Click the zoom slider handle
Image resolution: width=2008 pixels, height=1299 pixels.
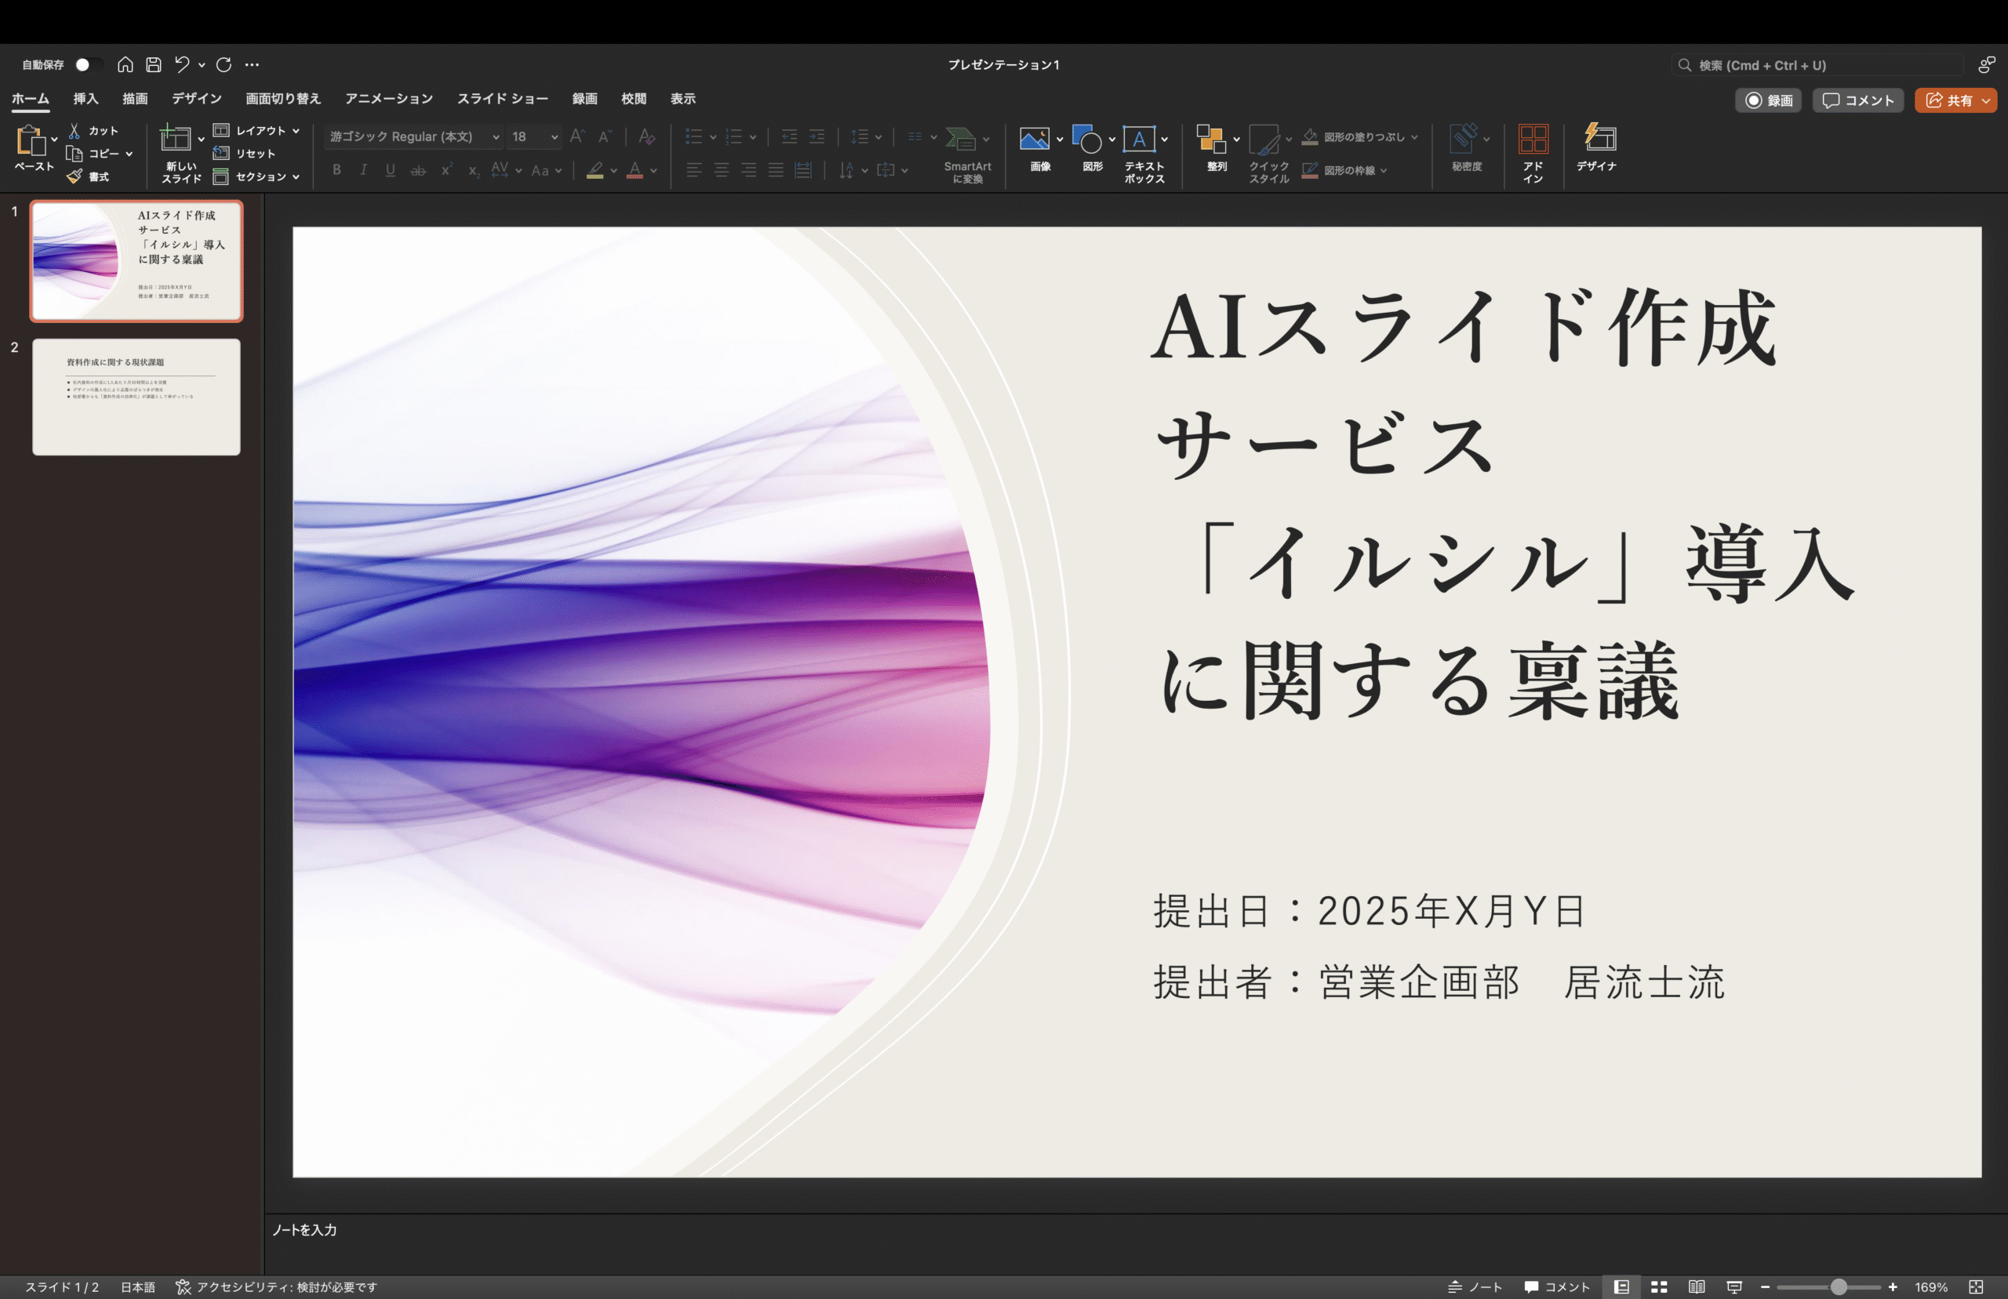click(1839, 1287)
